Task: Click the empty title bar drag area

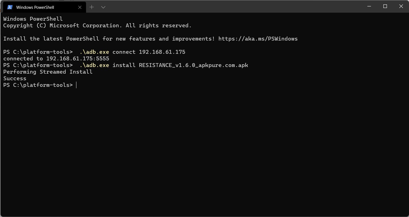Action: point(234,6)
